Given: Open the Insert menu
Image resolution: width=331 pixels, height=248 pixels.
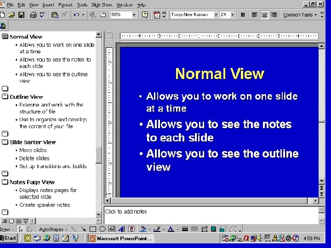Looking at the screenshot, I should [48, 5].
